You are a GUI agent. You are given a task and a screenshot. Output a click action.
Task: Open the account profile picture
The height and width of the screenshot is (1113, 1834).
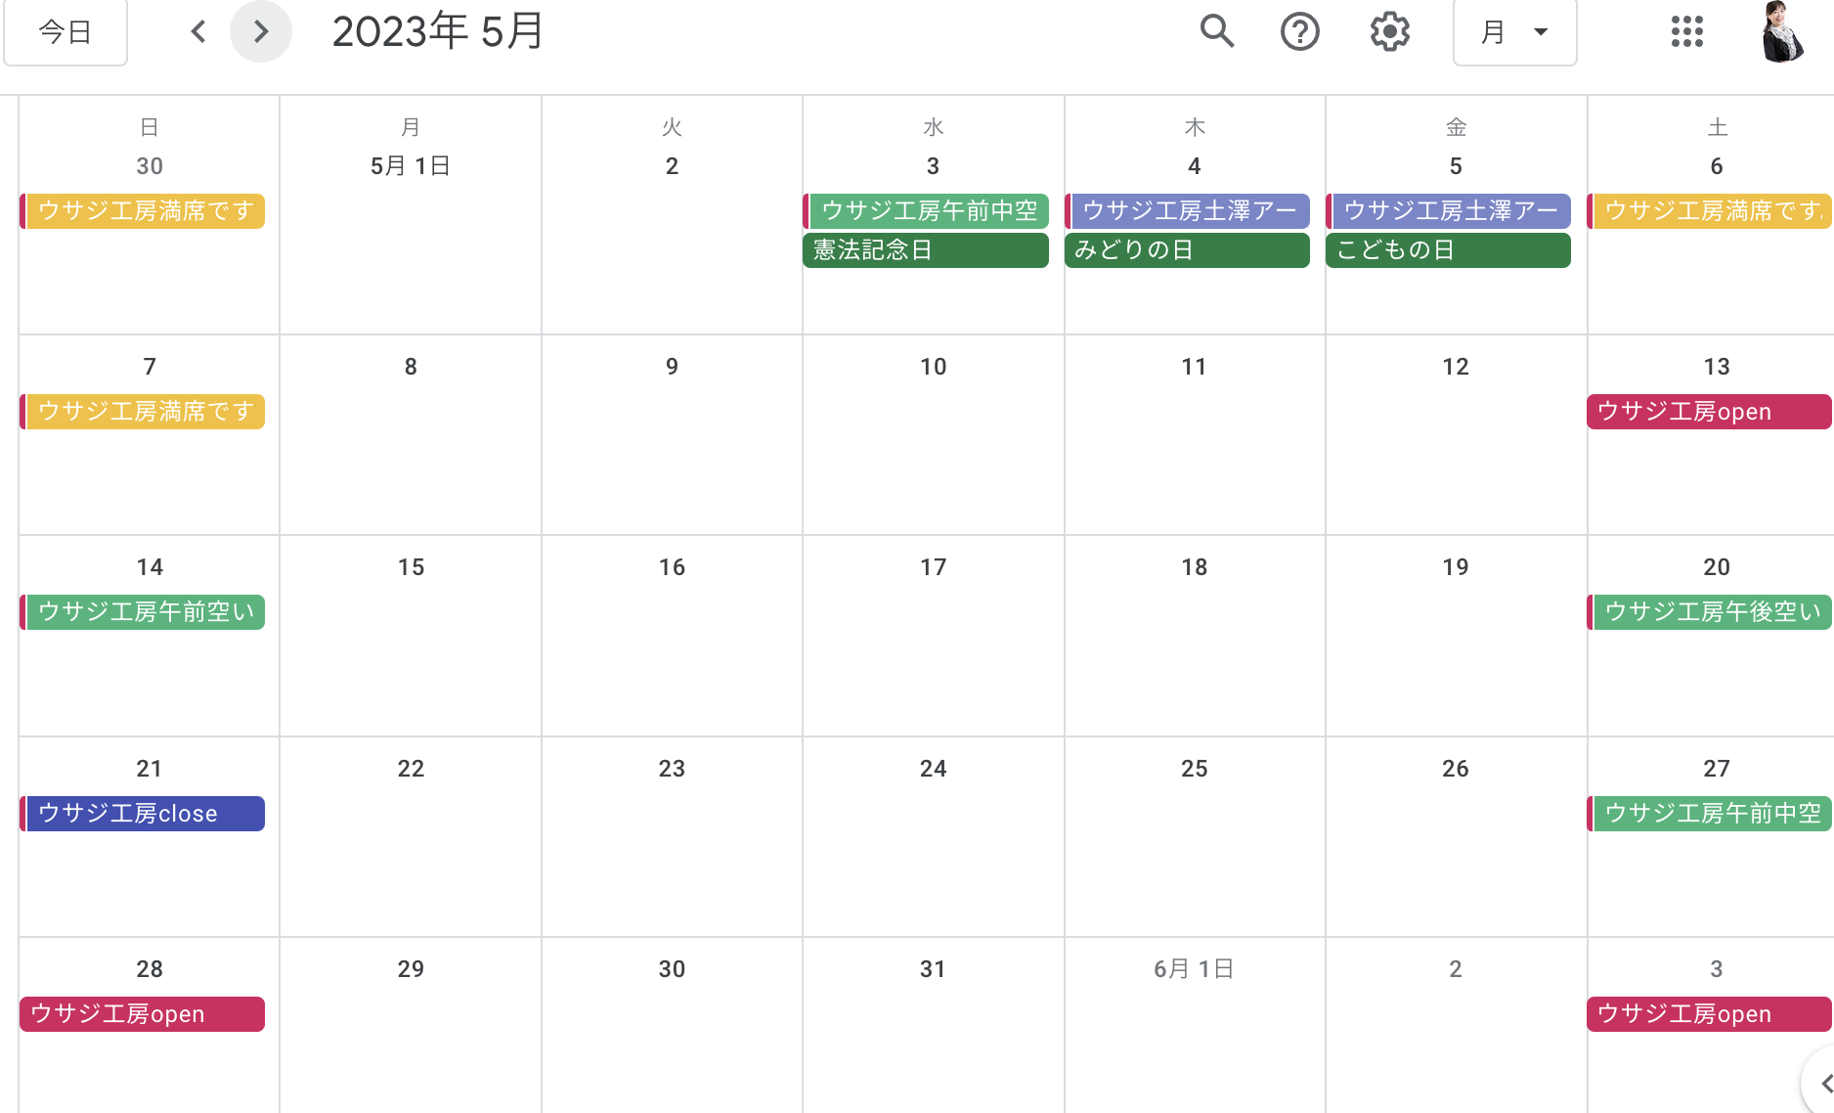click(1782, 31)
